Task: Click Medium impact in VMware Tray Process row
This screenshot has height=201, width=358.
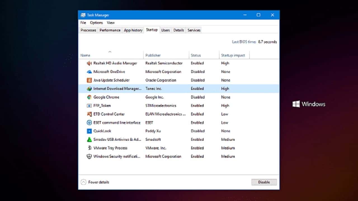Action: 228,148
